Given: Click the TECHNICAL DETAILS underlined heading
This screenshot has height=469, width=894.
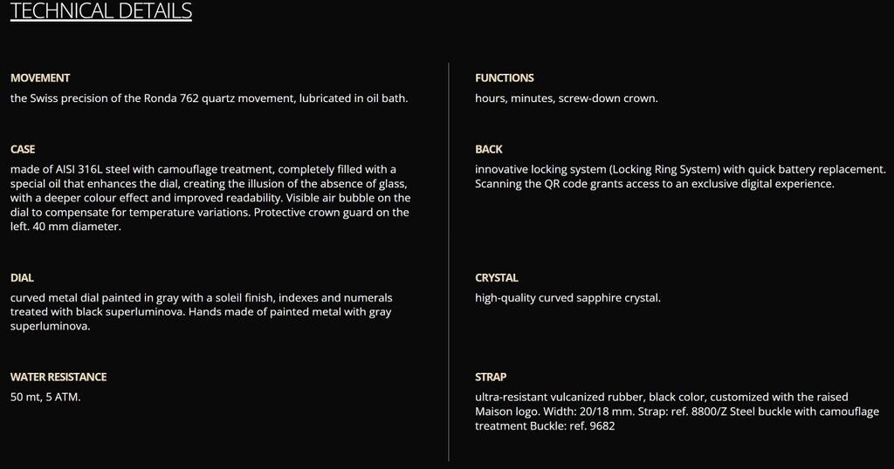Looking at the screenshot, I should click(101, 11).
